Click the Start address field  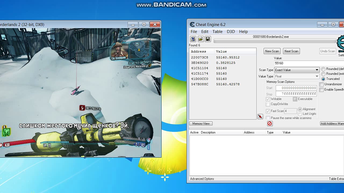coord(296,88)
